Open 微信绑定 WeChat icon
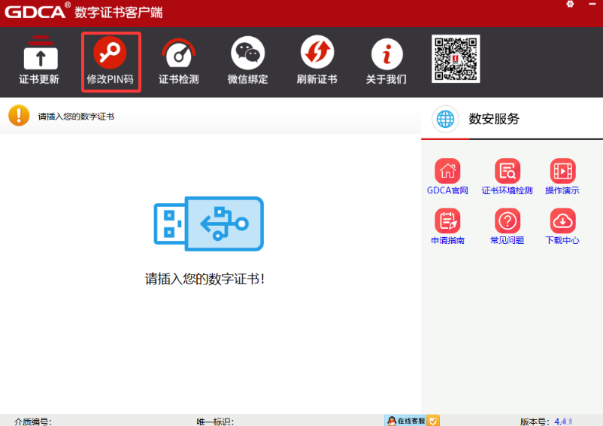The height and width of the screenshot is (426, 603). tap(247, 54)
